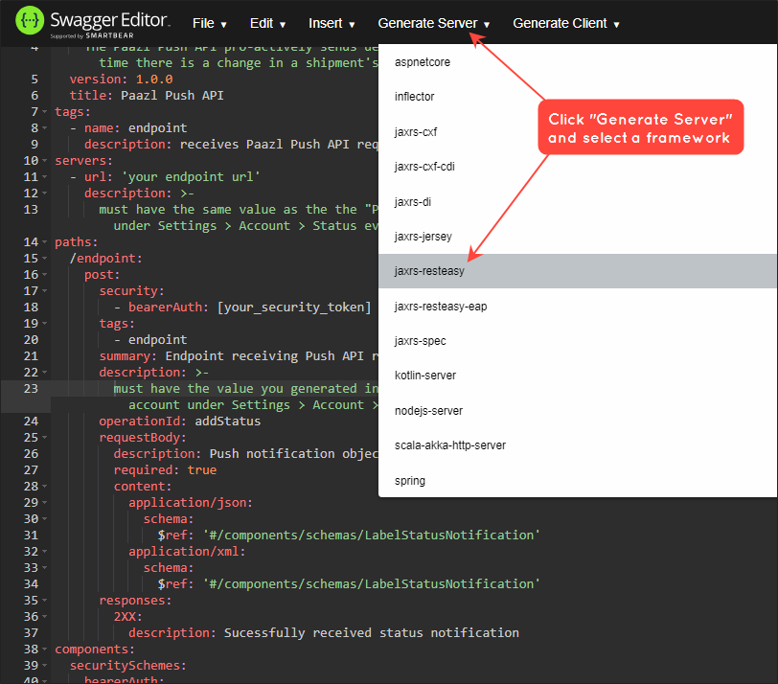Collapse the tags block at line 7
Screen dimensions: 778x684
click(x=45, y=112)
